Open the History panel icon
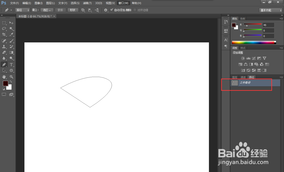The width and height of the screenshot is (284, 172). (x=226, y=22)
